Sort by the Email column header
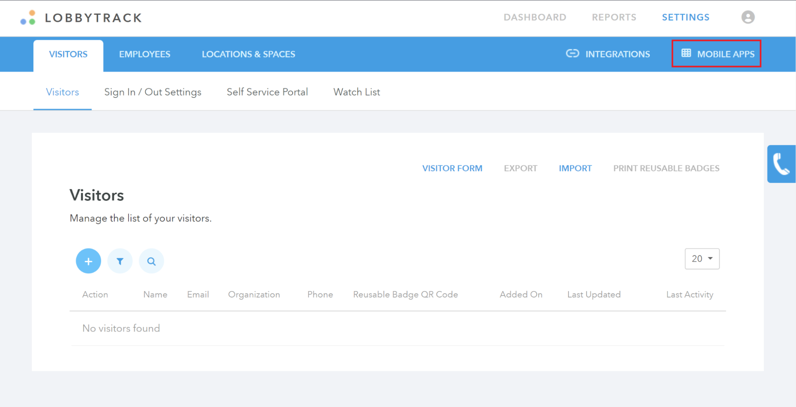Viewport: 796px width, 407px height. click(198, 294)
